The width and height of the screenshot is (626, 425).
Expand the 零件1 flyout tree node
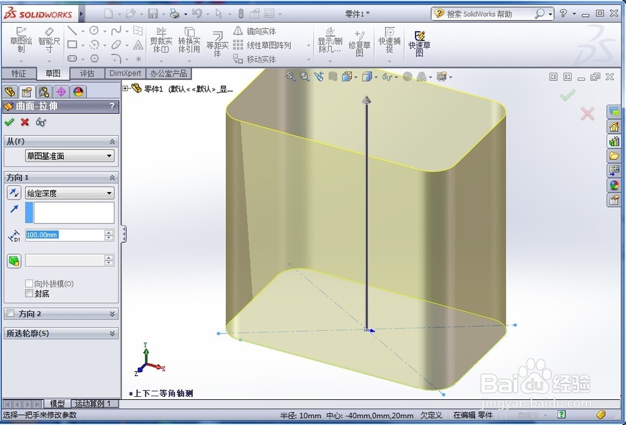coord(125,88)
